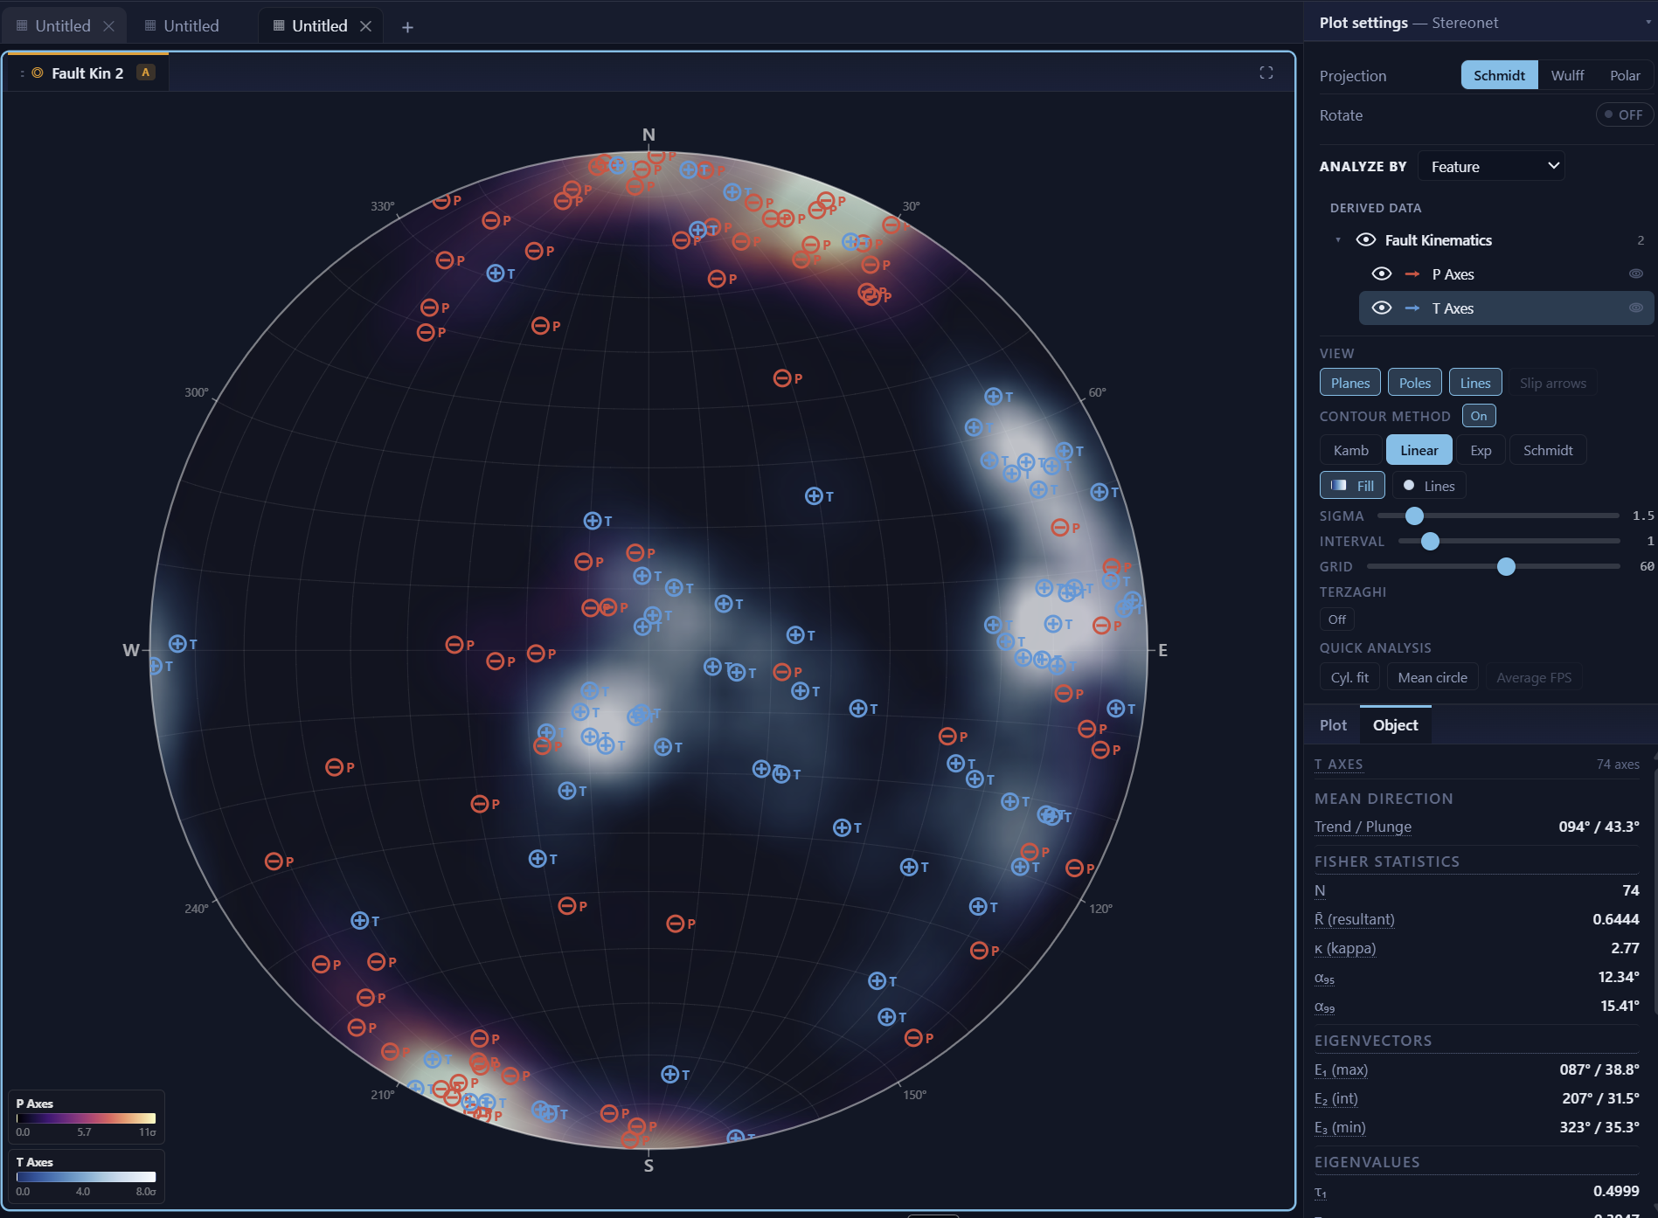Toggle the Terzaghi Off switch
Screen dimensions: 1658x1218
pos(1337,619)
